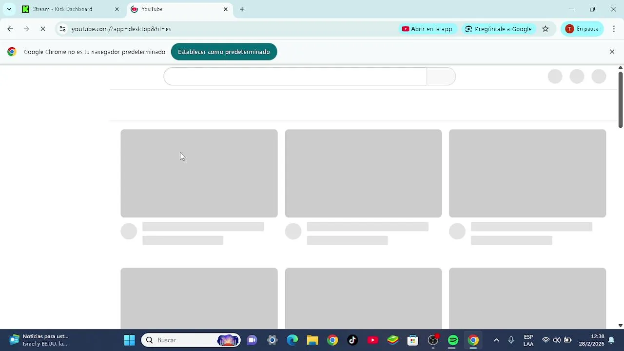Close the Stream - Kick Dashboard tab
The width and height of the screenshot is (624, 351).
(x=117, y=9)
